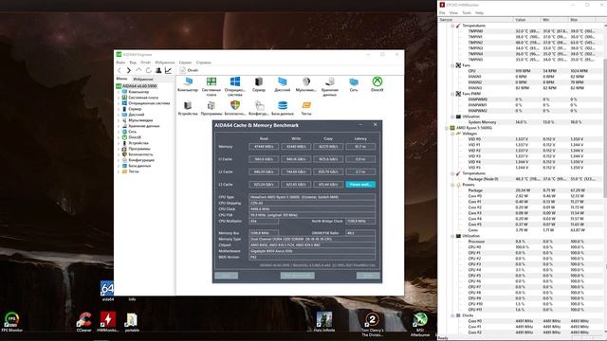
Task: Open the portable folder on the desktop
Action: pos(132,322)
